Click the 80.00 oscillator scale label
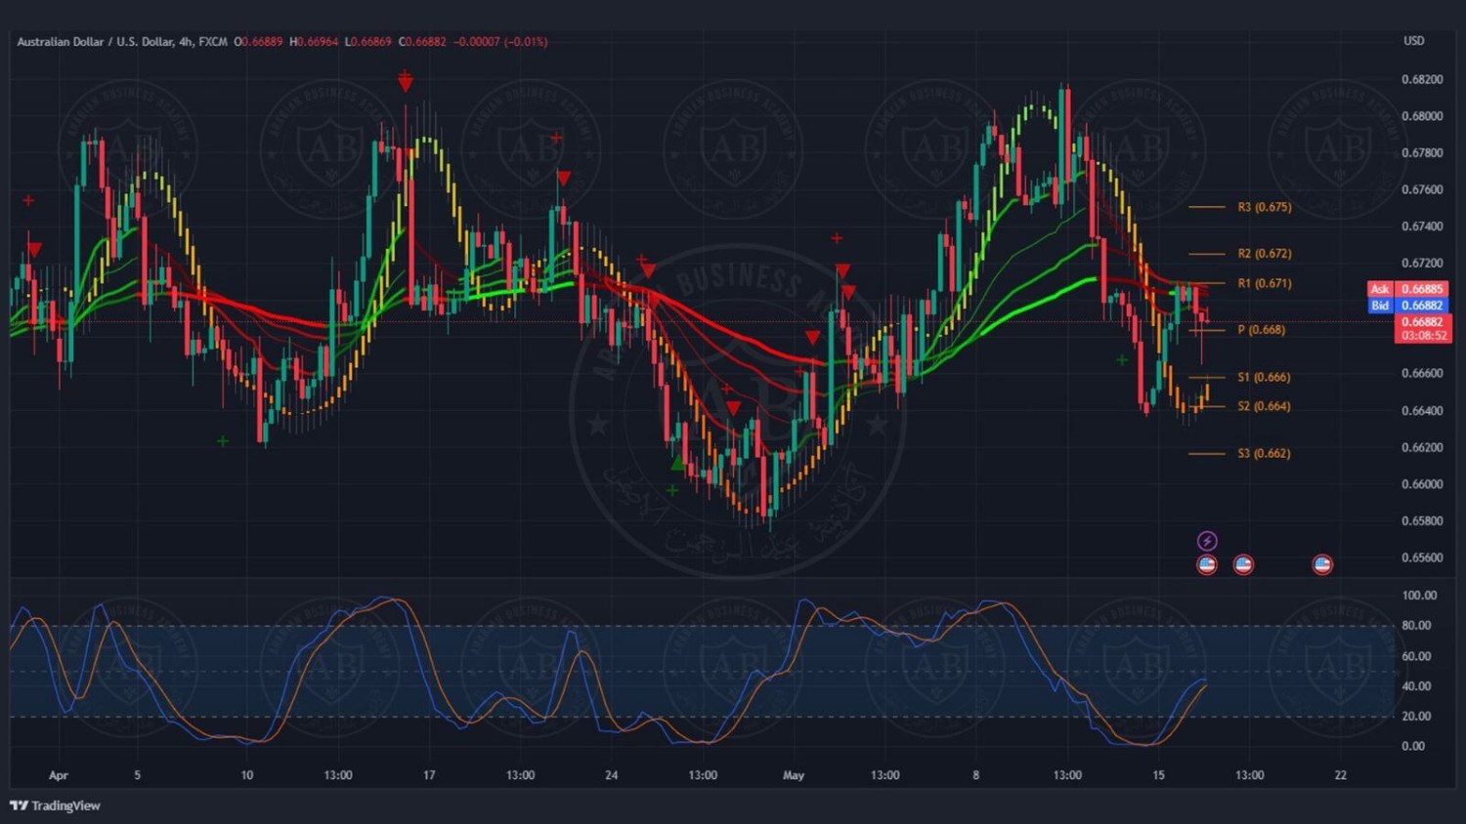 pos(1416,626)
